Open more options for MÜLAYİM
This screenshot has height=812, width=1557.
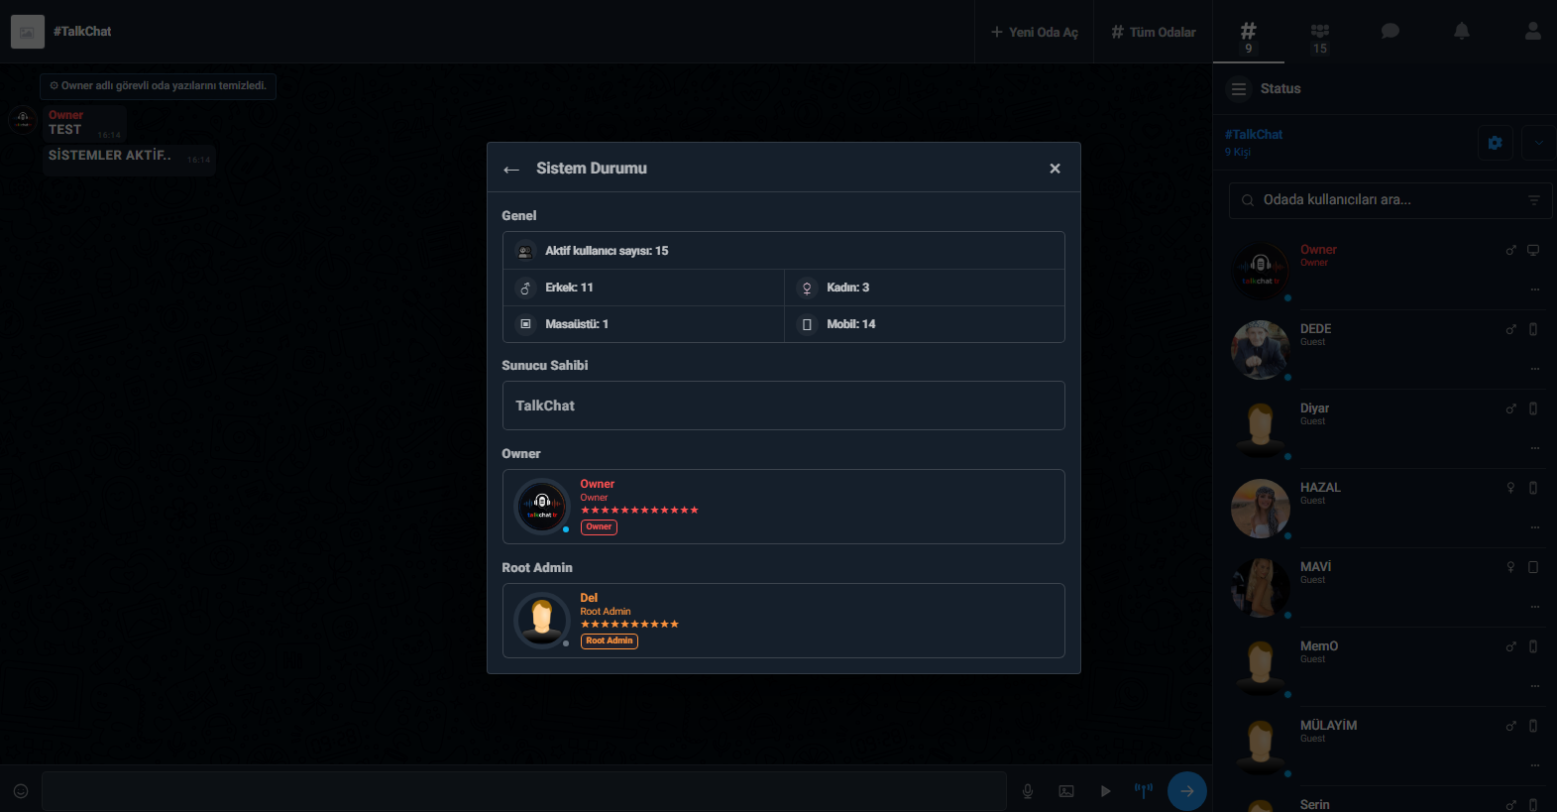[1535, 765]
